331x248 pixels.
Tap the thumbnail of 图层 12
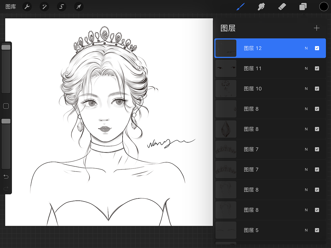226,48
